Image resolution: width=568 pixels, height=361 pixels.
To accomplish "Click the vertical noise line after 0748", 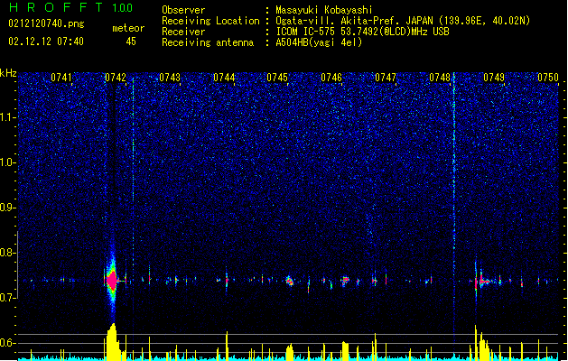I will coord(454,207).
